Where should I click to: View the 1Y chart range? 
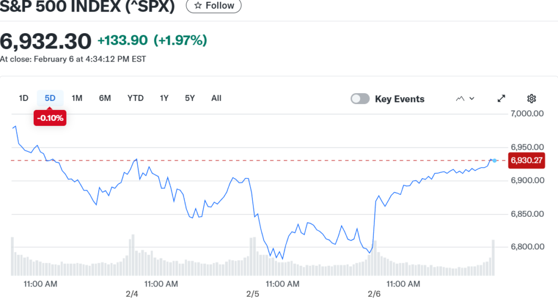point(163,98)
